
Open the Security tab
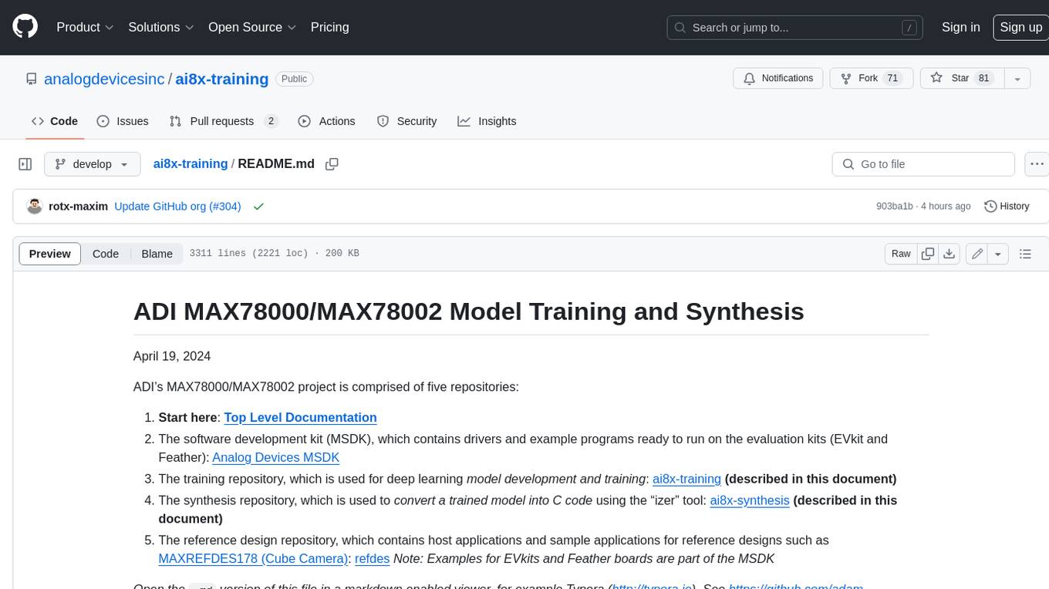[x=406, y=121]
